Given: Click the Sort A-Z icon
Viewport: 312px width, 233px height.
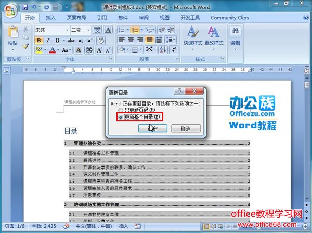Looking at the screenshot, I should pos(163,49).
